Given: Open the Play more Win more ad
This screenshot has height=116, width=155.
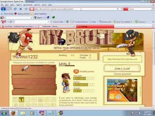Looking at the screenshot, I should [122, 90].
